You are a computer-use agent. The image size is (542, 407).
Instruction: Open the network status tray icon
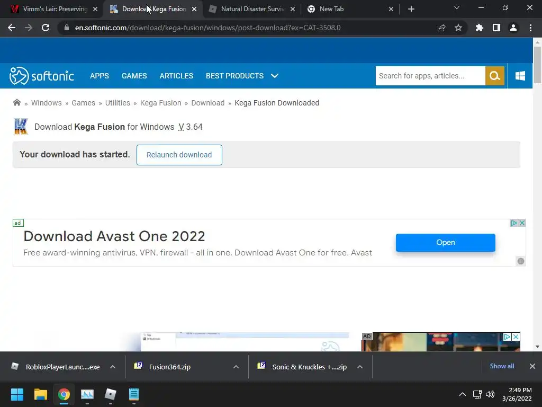(477, 394)
